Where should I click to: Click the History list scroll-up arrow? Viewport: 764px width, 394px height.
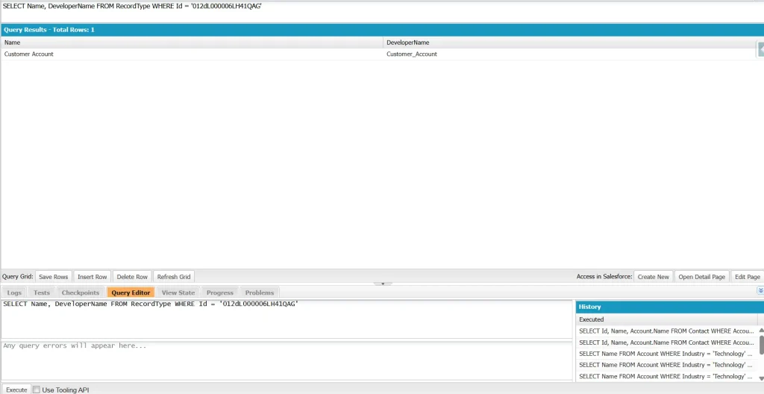click(761, 330)
